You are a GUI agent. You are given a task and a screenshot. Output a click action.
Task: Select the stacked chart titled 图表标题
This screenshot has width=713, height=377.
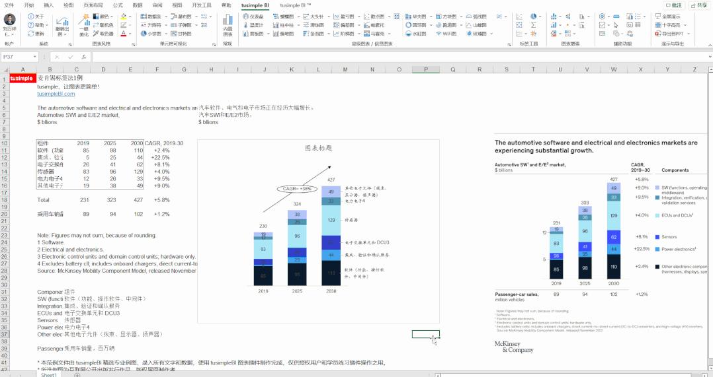coord(318,231)
